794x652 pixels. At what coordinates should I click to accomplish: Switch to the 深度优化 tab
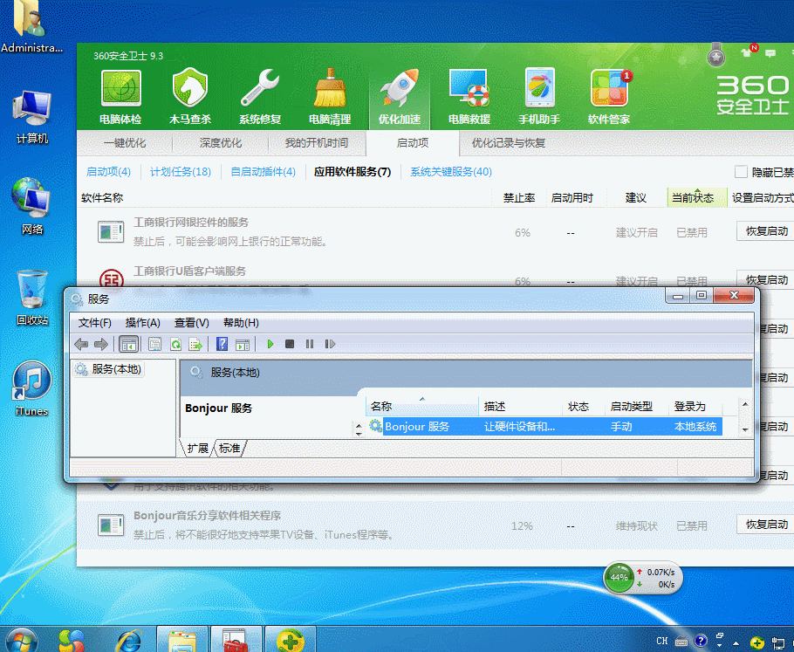pos(220,143)
